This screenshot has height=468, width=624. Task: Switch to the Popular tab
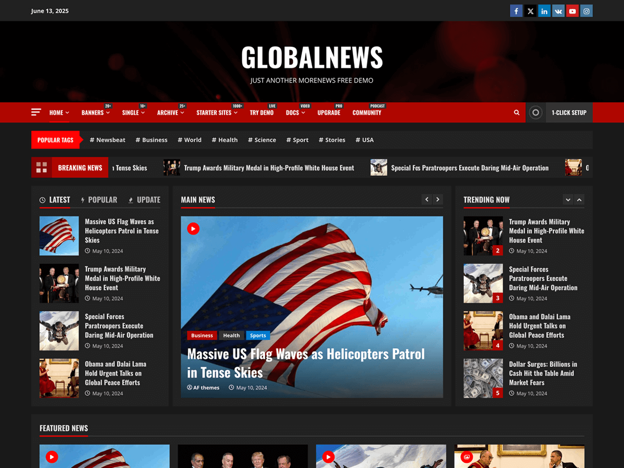[x=99, y=199]
